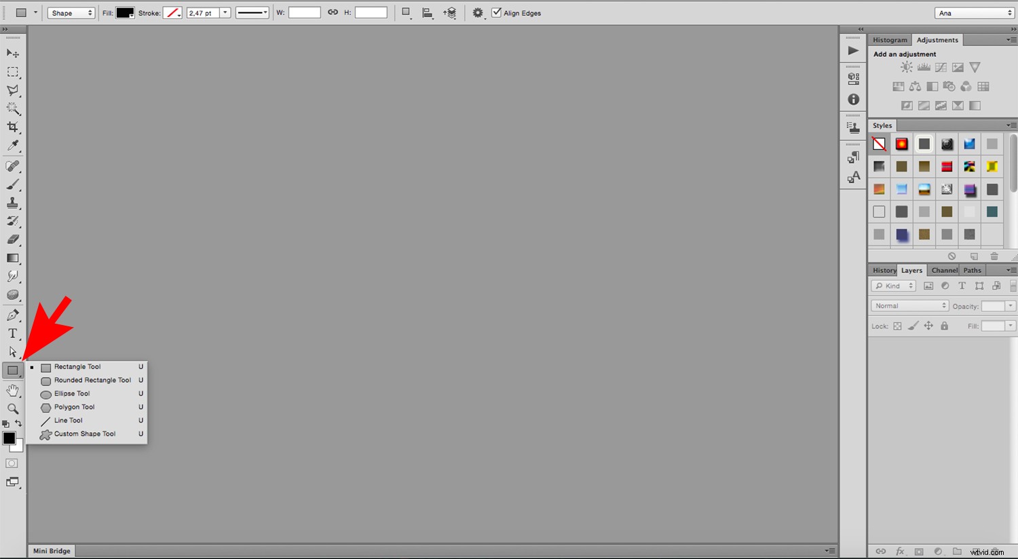1018x559 pixels.
Task: Open Mini Bridge at the bottom left
Action: [51, 551]
